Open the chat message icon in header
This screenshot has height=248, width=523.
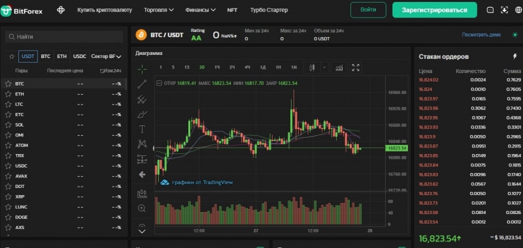point(490,10)
